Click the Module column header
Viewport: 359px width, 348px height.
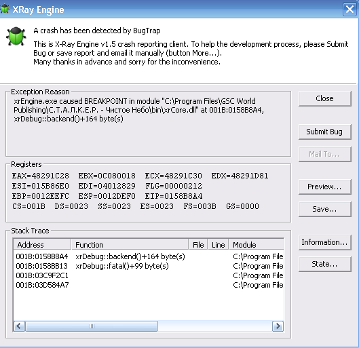point(257,245)
